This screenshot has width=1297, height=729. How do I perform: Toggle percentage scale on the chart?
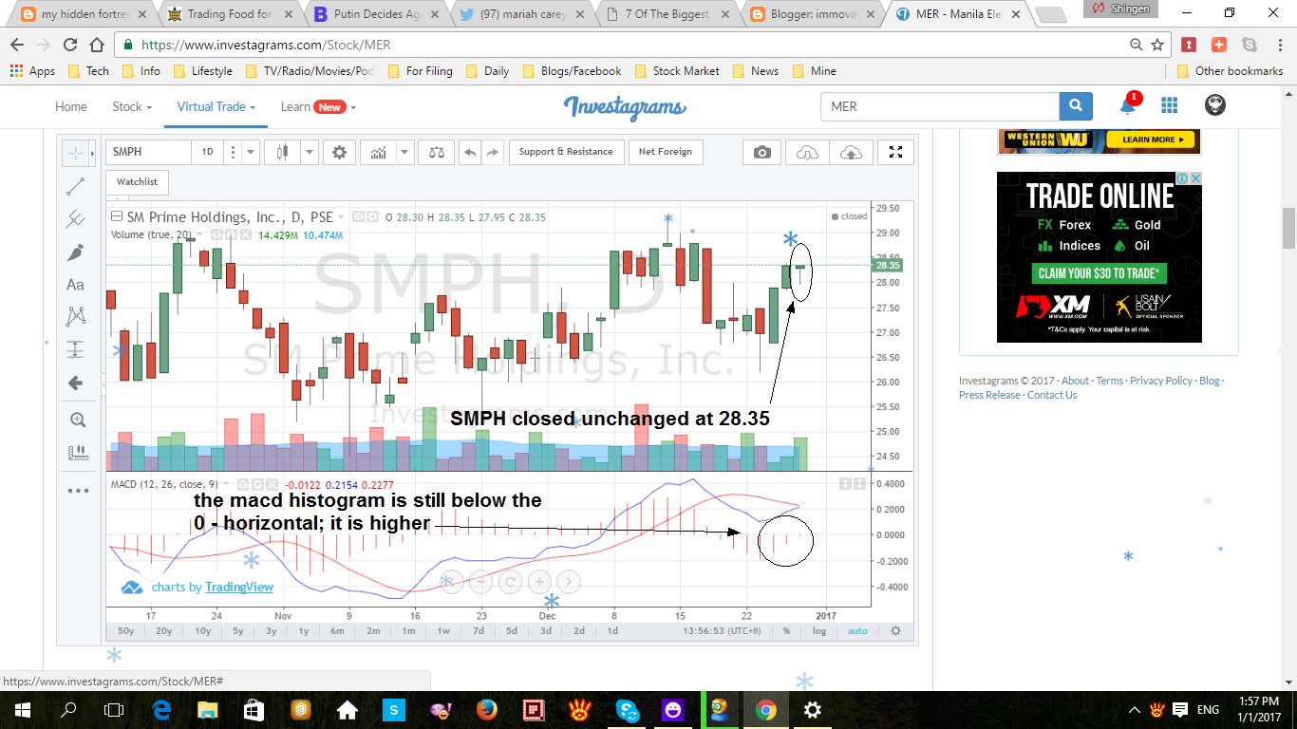[x=786, y=630]
